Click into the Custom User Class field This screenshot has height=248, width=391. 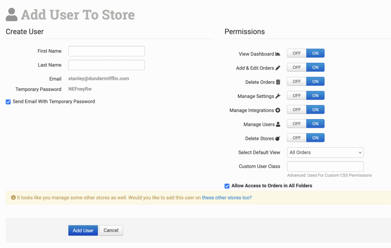tap(325, 166)
